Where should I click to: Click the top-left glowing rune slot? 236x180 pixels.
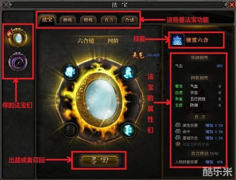(x=70, y=72)
